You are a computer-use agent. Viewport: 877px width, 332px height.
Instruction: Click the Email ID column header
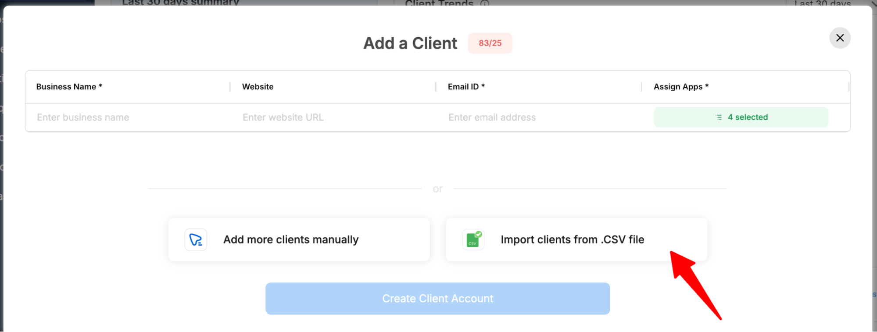(466, 86)
